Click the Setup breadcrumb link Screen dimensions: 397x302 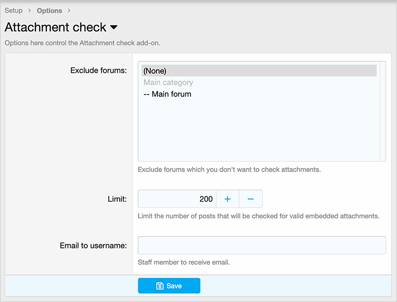pos(14,10)
